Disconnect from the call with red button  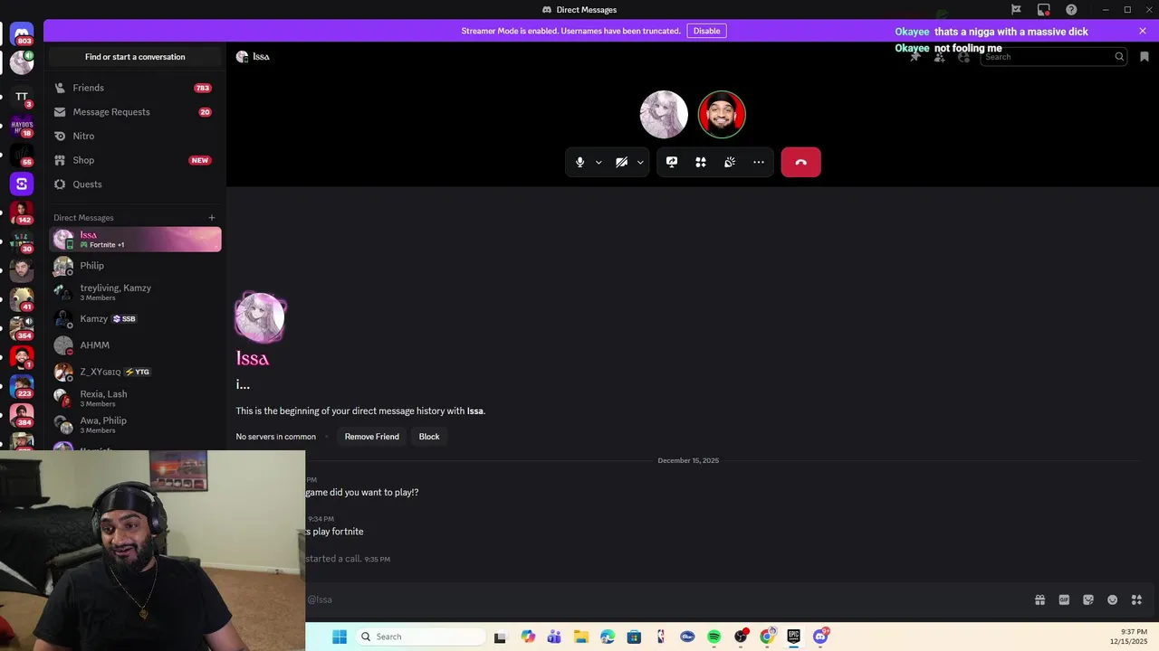point(800,162)
